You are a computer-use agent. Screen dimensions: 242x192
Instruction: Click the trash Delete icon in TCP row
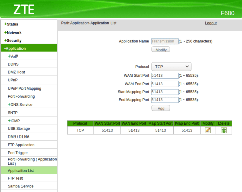click(x=224, y=130)
